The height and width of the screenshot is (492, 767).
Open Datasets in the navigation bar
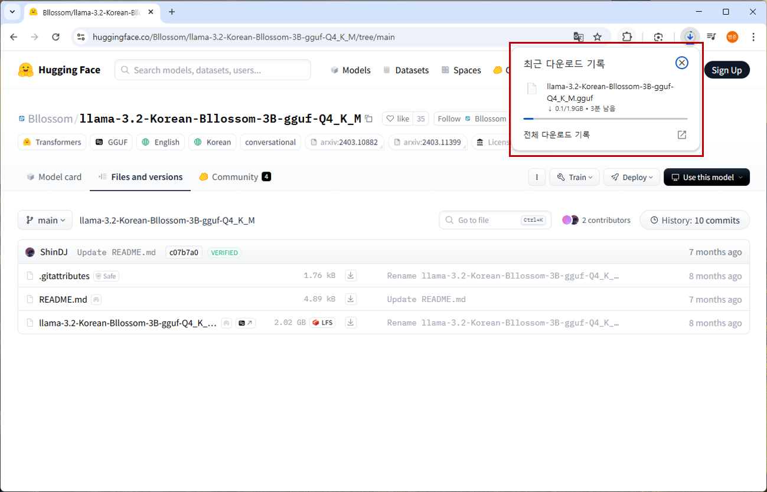coord(406,70)
